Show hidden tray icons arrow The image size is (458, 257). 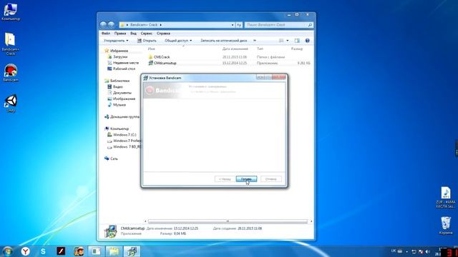coord(406,251)
